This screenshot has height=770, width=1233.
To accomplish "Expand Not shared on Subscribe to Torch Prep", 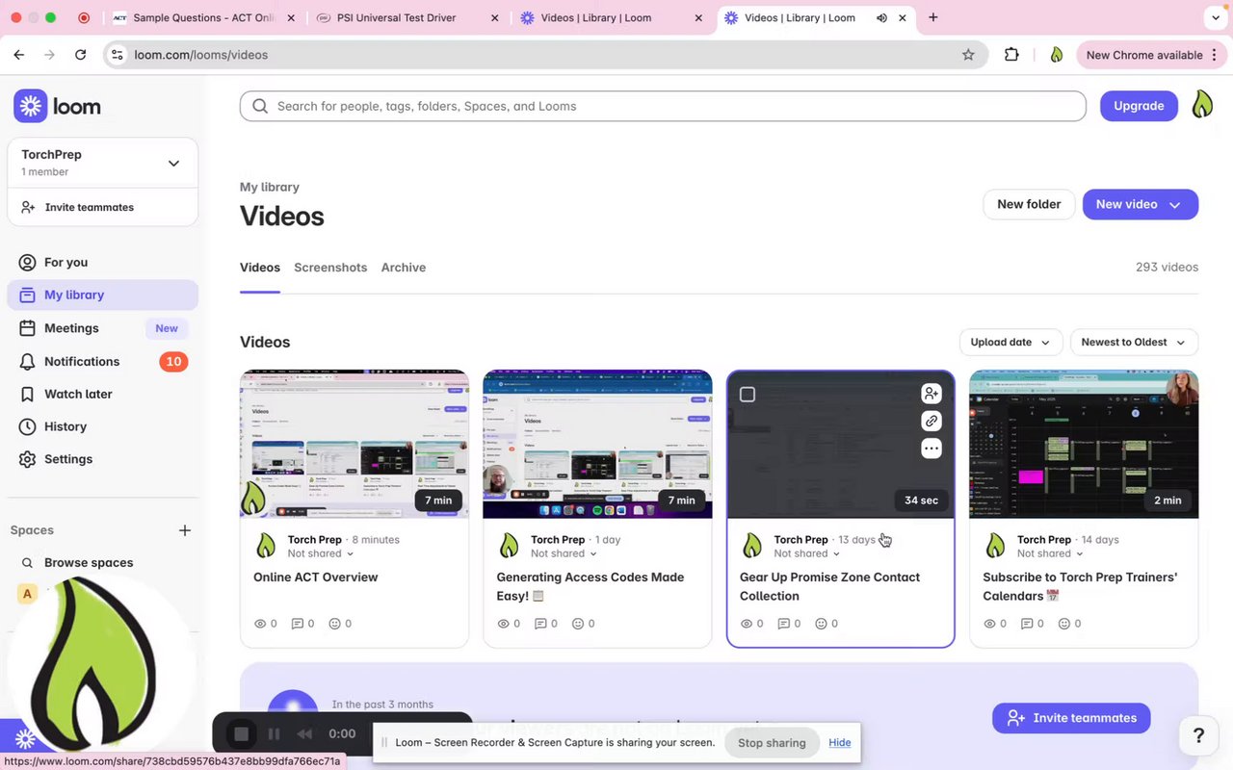I will 1050,553.
